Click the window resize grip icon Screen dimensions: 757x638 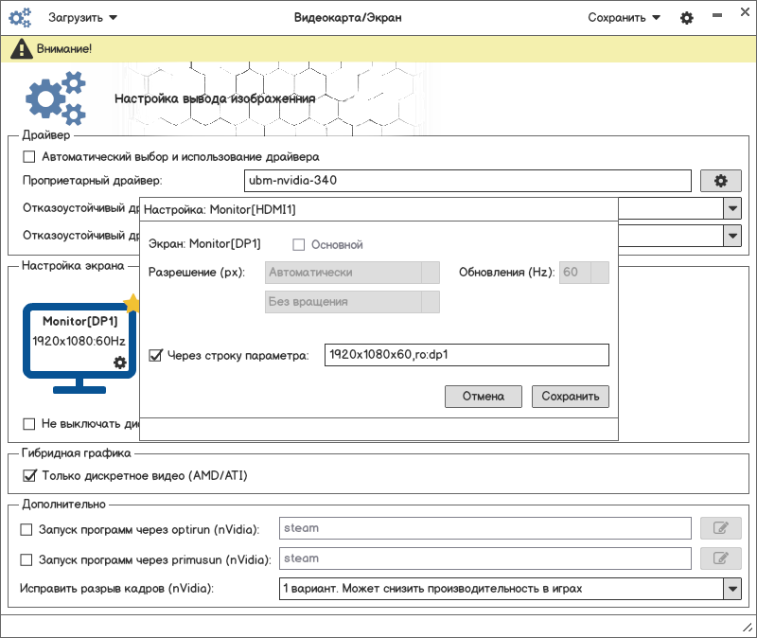747,628
